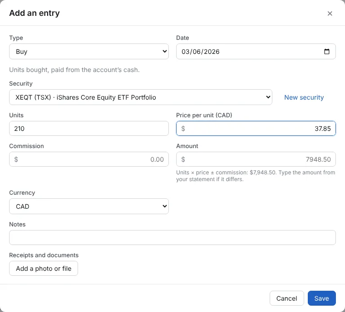Click the Price per unit (CAD) label

click(x=204, y=115)
